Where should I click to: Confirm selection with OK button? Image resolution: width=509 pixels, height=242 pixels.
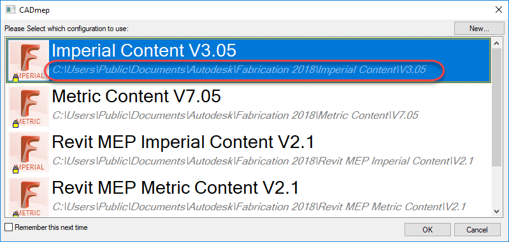tap(427, 230)
